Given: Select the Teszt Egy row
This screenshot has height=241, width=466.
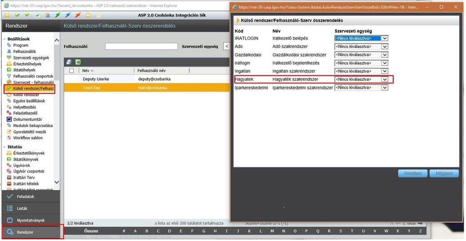Looking at the screenshot, I should click(x=147, y=88).
